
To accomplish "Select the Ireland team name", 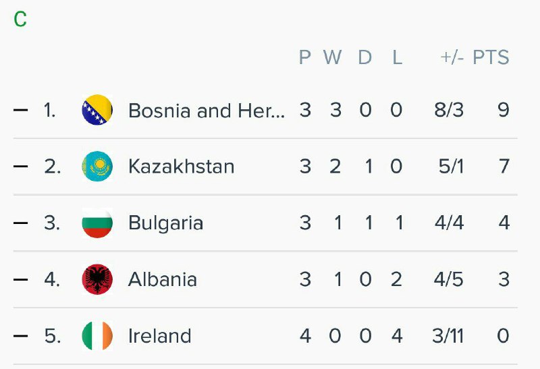I will [x=159, y=336].
